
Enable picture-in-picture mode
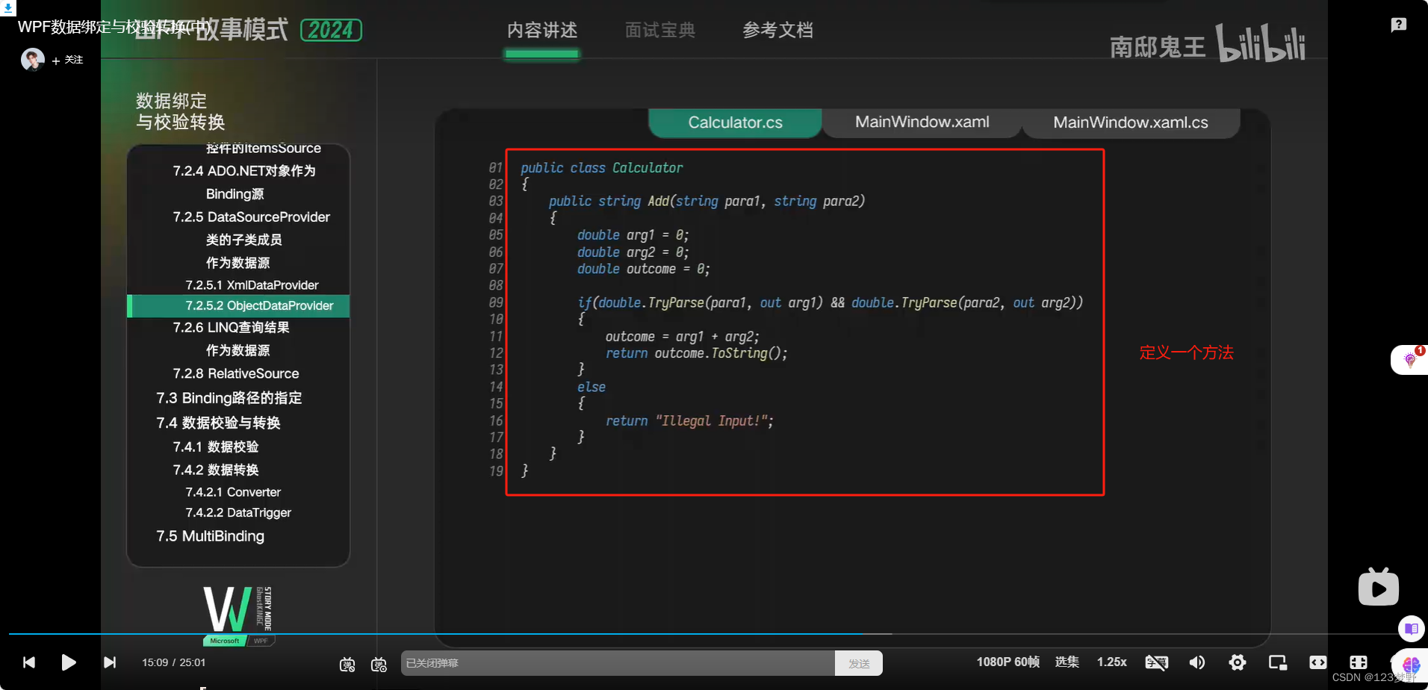pyautogui.click(x=1278, y=662)
